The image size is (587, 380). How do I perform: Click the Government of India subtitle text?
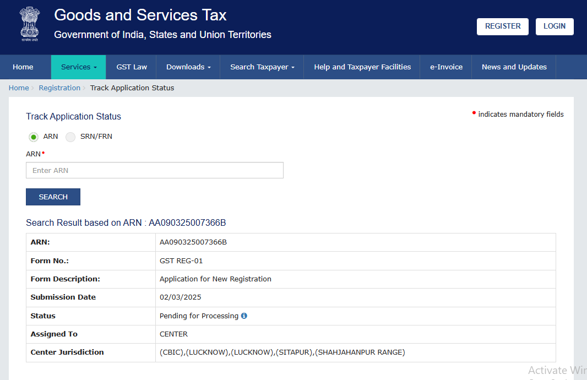(x=162, y=35)
